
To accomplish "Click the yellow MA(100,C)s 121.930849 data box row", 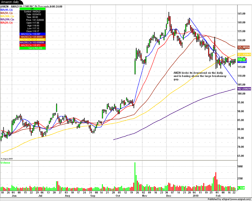I will pyautogui.click(x=32, y=40).
